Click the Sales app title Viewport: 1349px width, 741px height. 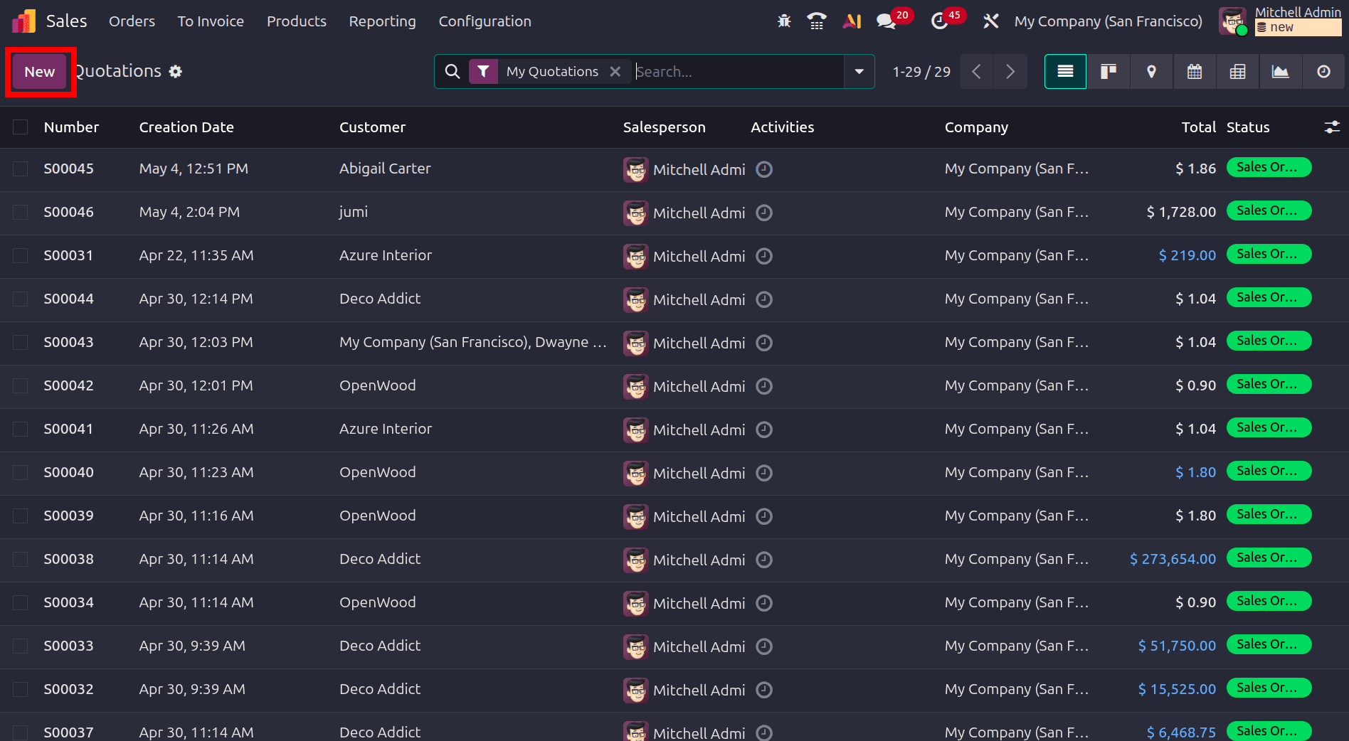[x=66, y=21]
